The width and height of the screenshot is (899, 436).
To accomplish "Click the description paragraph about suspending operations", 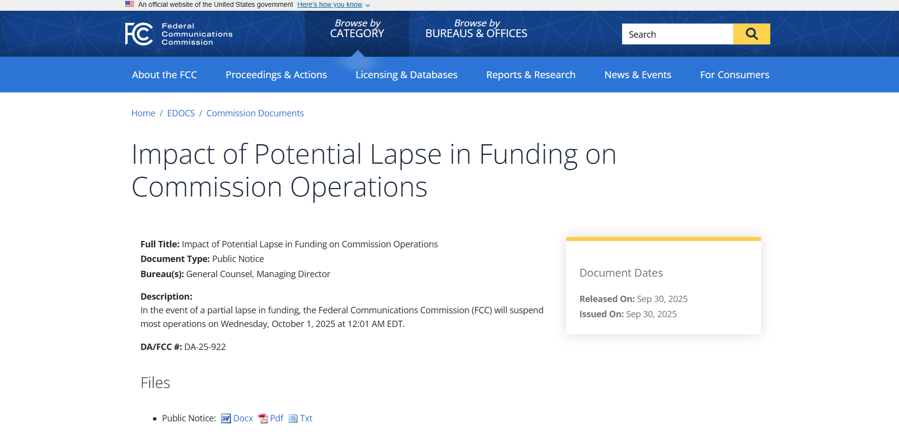I will 342,317.
